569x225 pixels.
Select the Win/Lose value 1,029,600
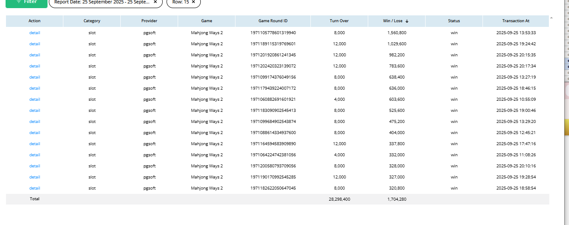point(397,44)
